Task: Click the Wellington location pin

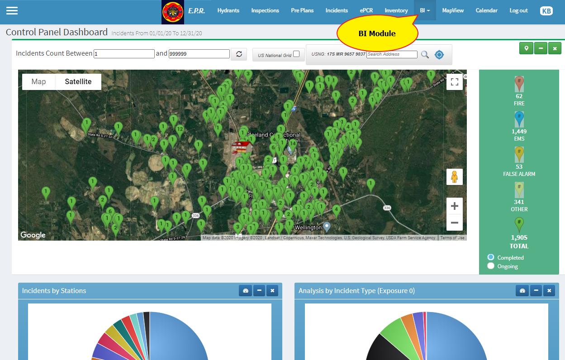Action: [x=327, y=226]
